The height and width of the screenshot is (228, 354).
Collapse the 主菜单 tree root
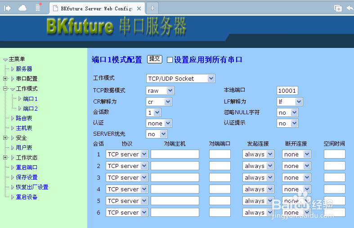[x=5, y=60]
